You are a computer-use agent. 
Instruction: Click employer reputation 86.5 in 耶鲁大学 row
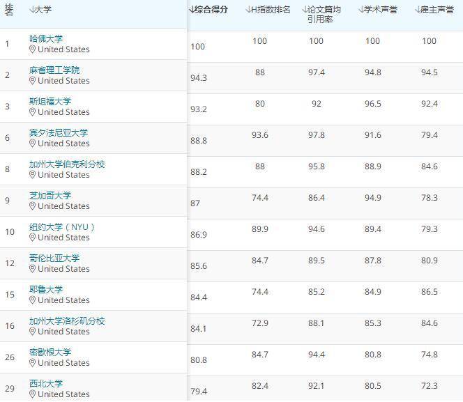tap(430, 292)
